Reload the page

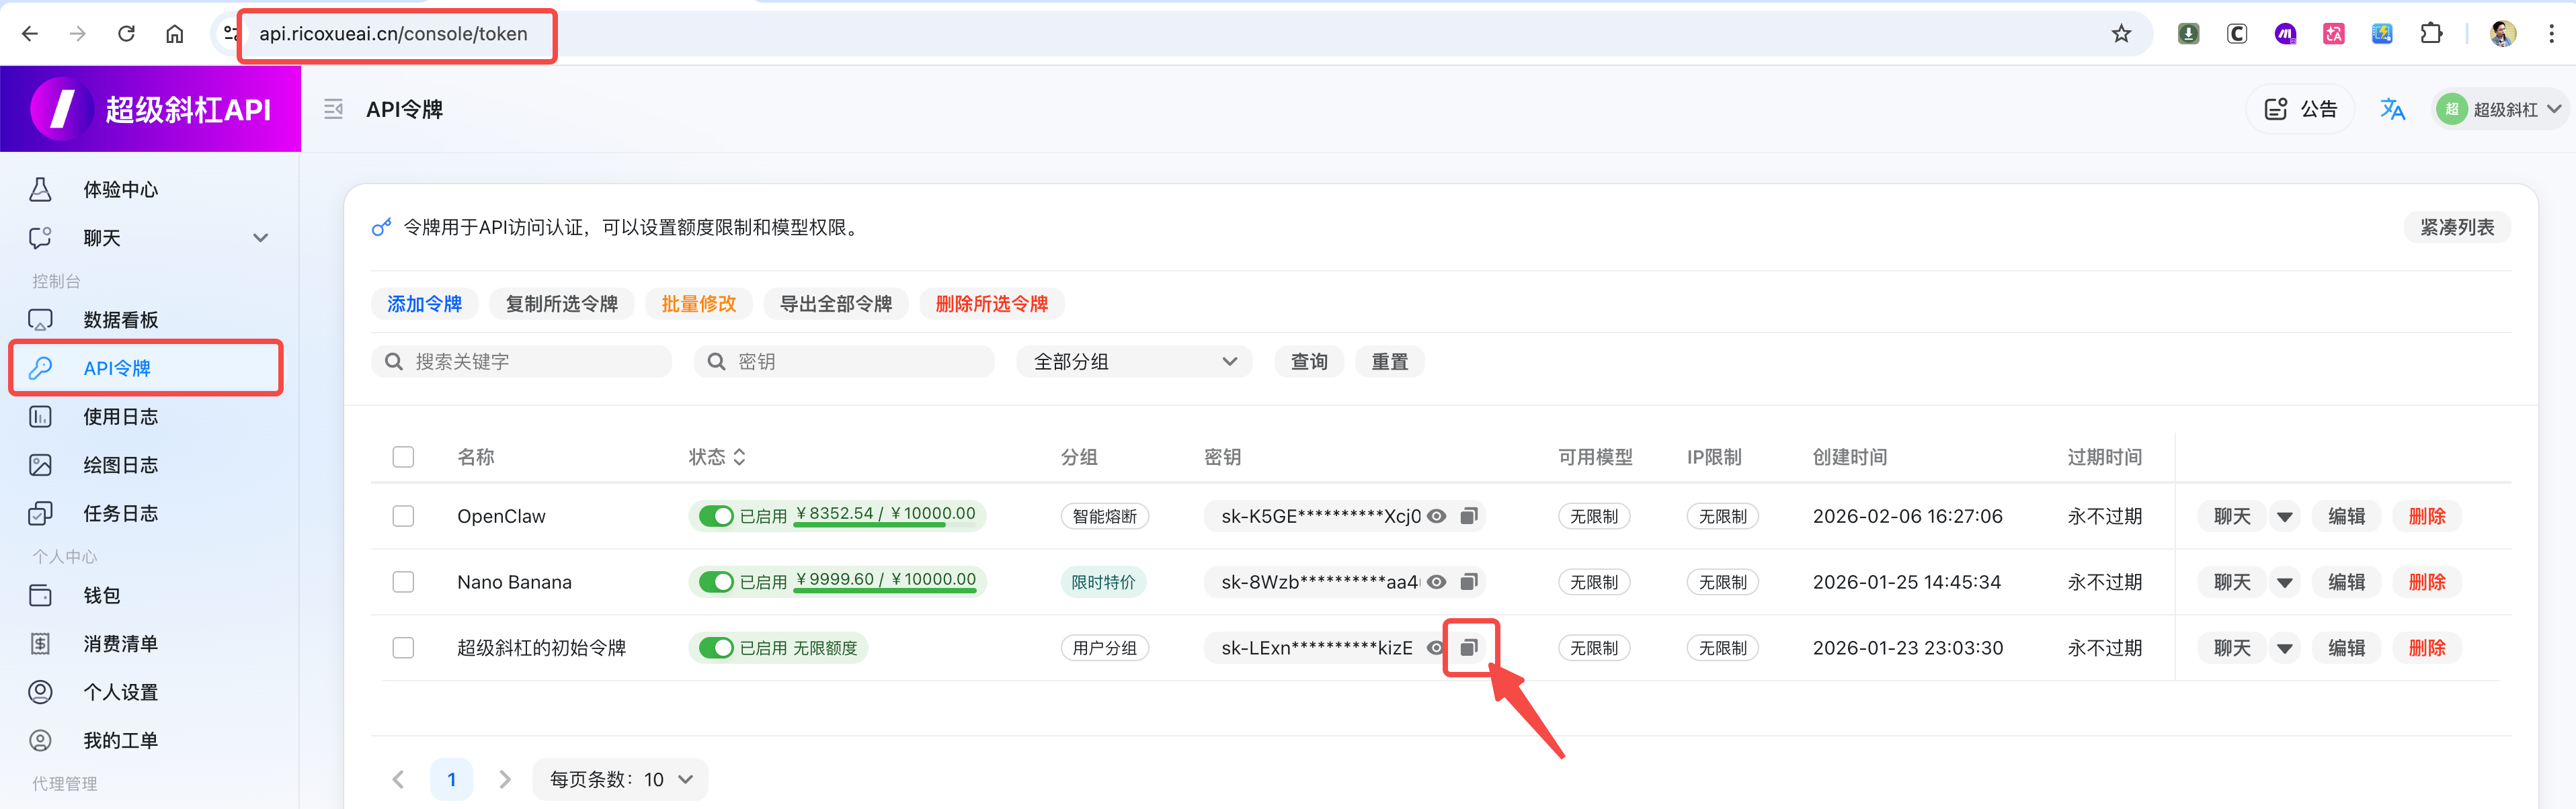(126, 34)
